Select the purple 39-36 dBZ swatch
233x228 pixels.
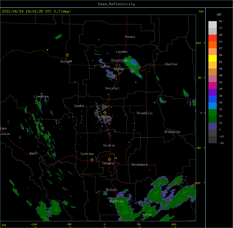tap(212, 92)
